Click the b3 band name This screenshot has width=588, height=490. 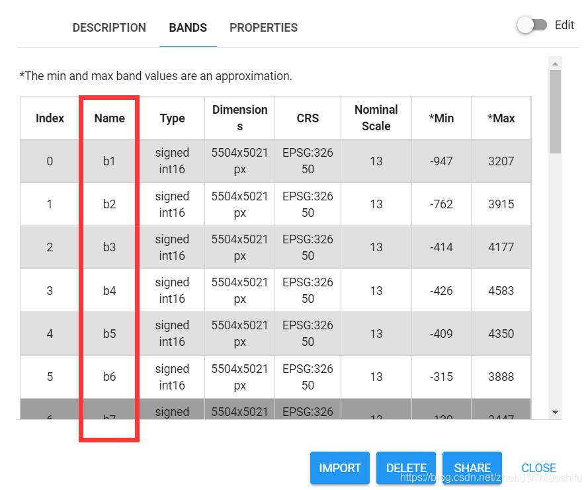[109, 247]
